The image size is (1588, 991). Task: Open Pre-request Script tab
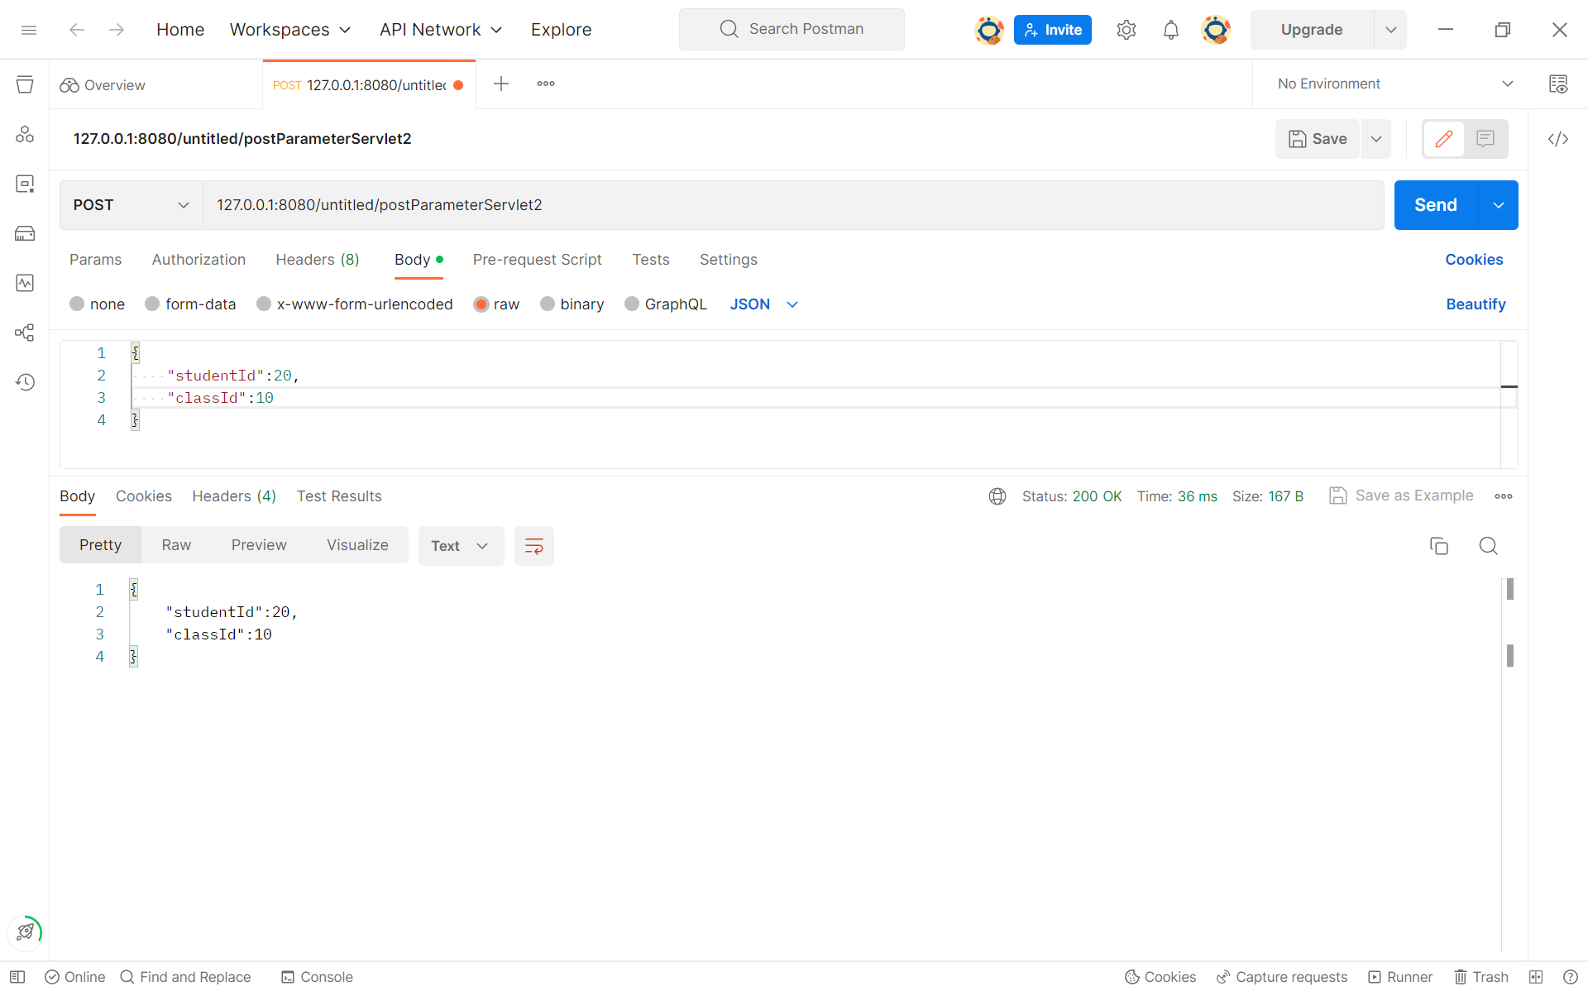(537, 260)
